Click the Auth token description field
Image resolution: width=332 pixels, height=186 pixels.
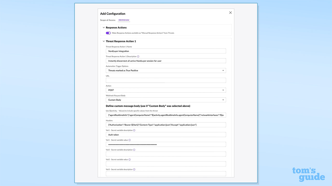tap(166, 135)
